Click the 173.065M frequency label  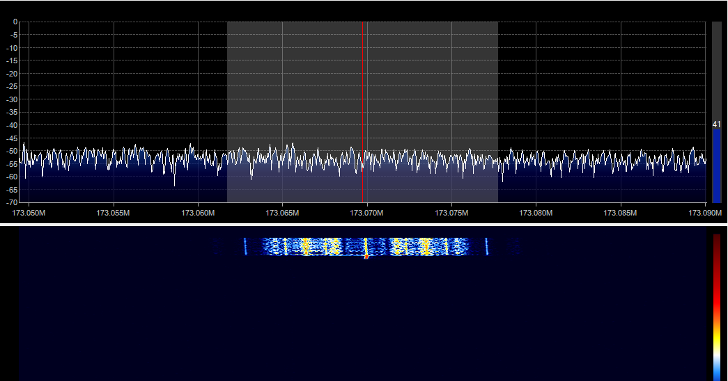(282, 213)
